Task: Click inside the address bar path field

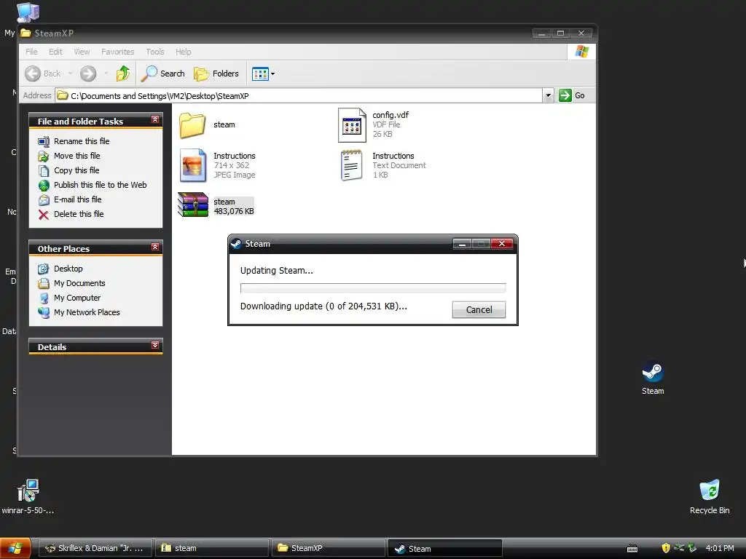Action: click(299, 95)
